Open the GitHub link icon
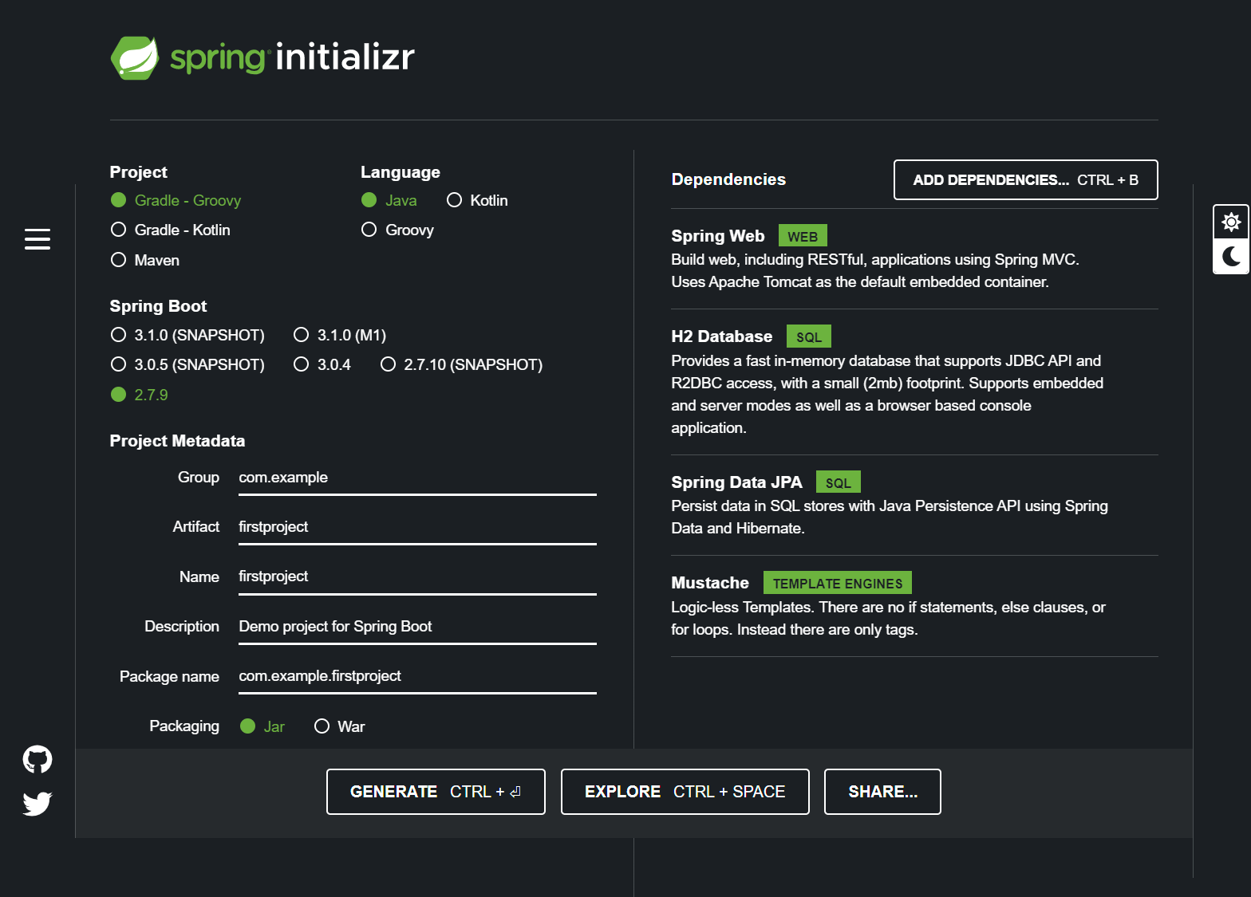Screen dimensions: 1251x897 [37, 760]
